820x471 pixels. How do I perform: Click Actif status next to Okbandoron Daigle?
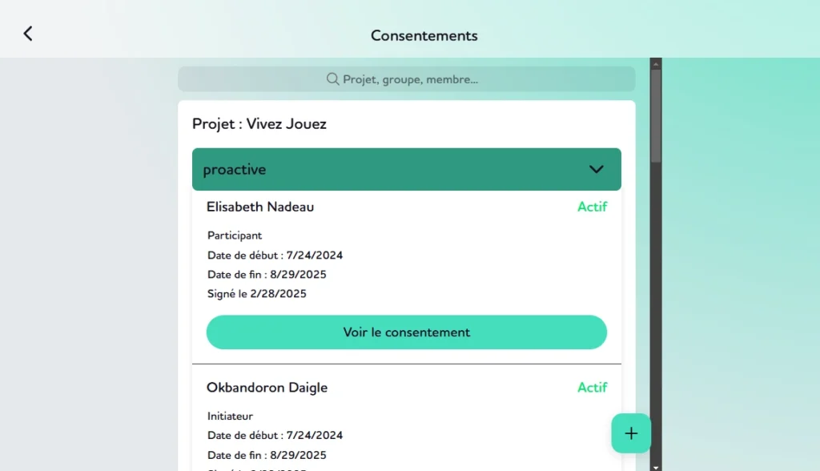pyautogui.click(x=592, y=387)
